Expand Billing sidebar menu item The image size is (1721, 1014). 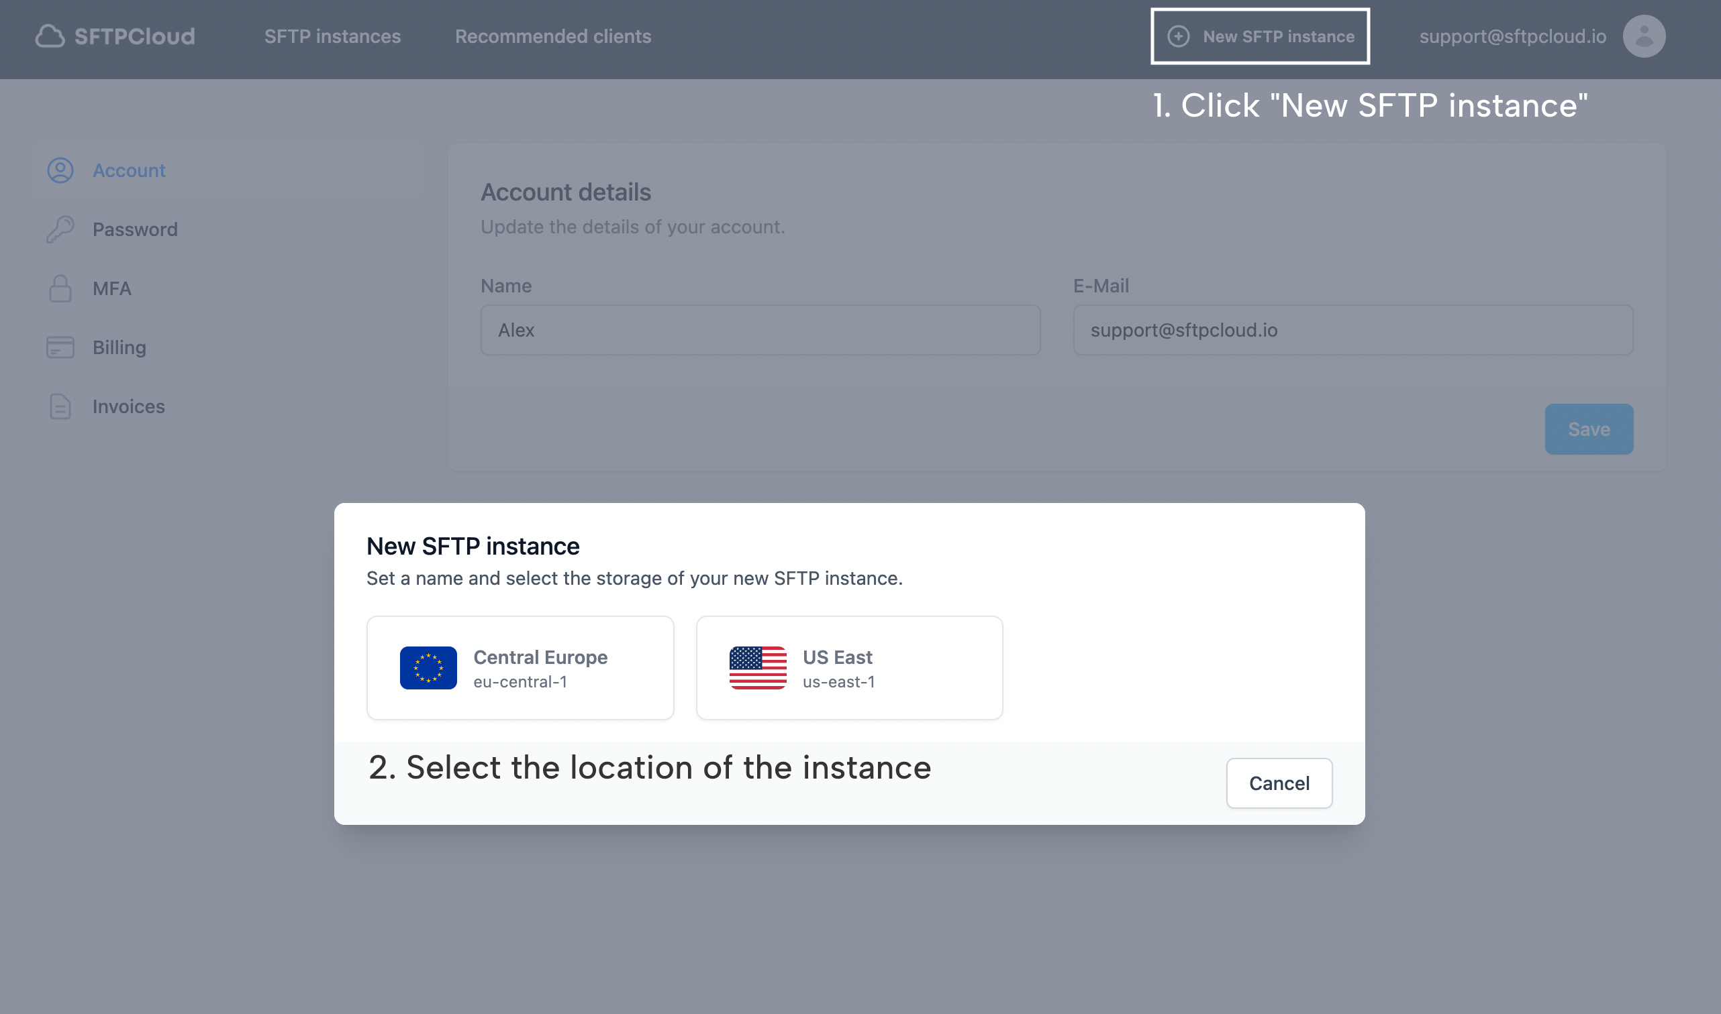tap(119, 347)
